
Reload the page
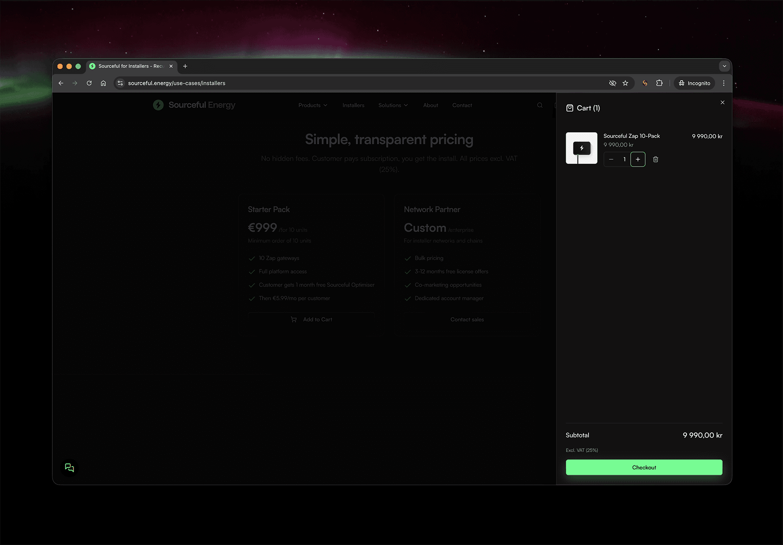pos(89,83)
